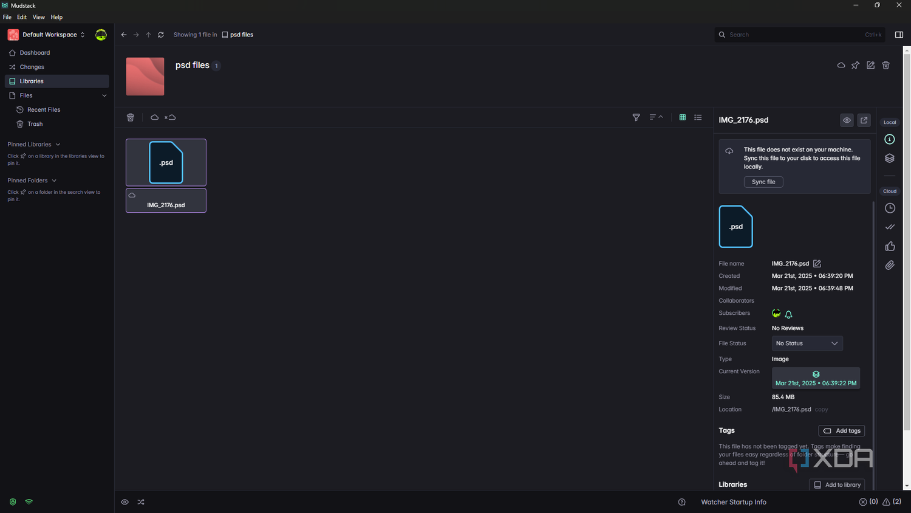This screenshot has height=513, width=911.
Task: Click trash icon in file toolbar
Action: pyautogui.click(x=131, y=117)
